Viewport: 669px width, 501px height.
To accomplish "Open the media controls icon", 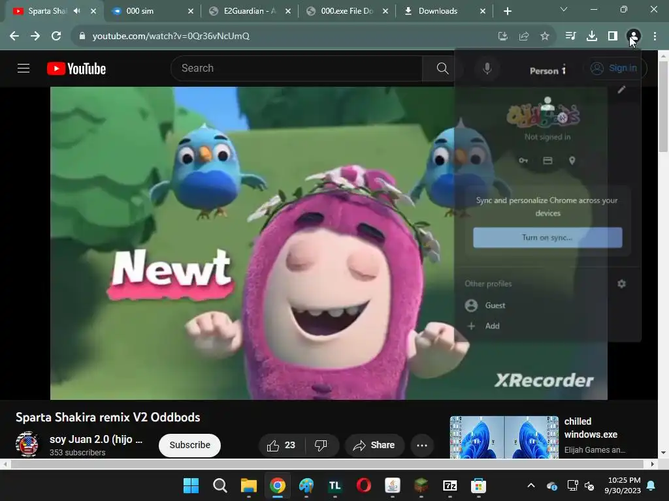I will (570, 37).
